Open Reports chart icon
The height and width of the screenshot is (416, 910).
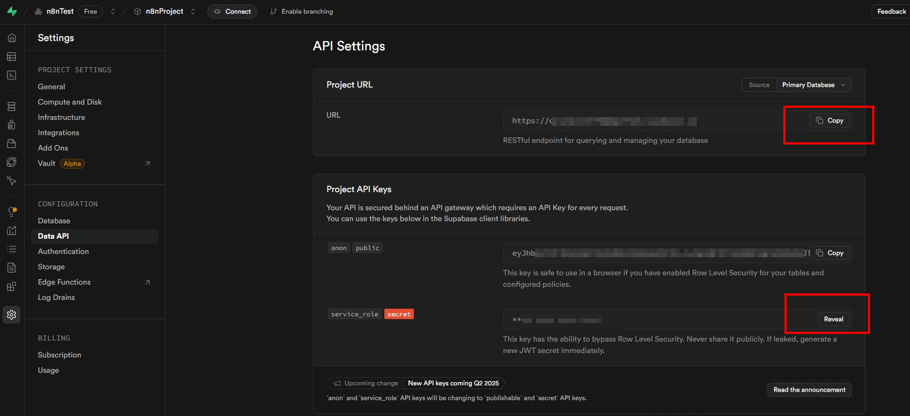(x=12, y=230)
